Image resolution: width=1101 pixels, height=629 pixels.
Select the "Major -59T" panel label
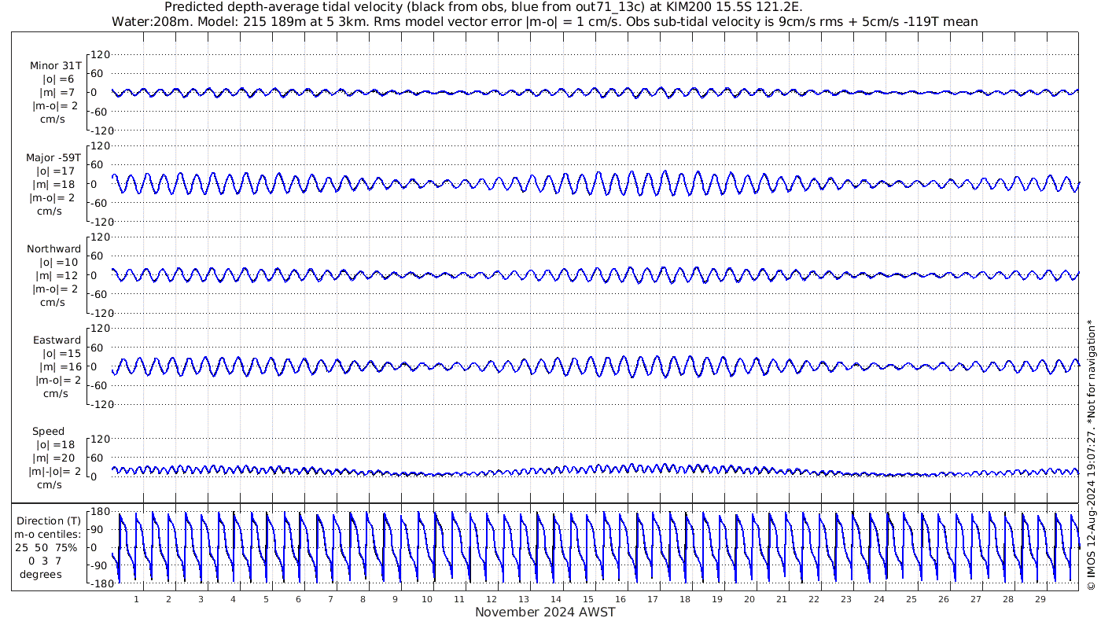(x=53, y=157)
